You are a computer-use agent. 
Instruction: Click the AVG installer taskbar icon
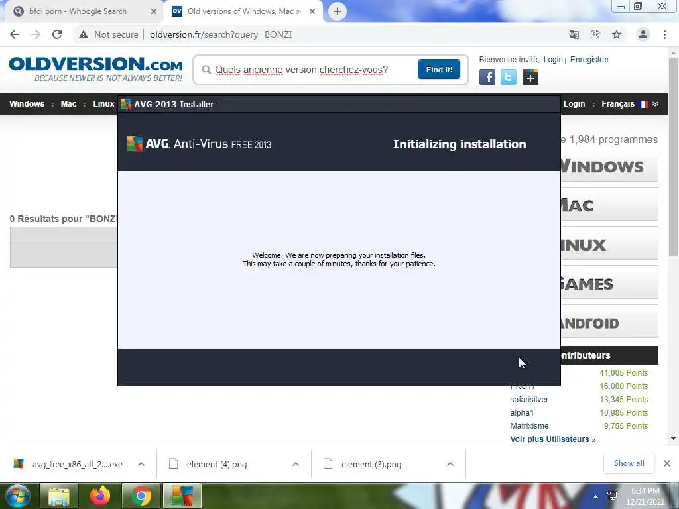(182, 496)
